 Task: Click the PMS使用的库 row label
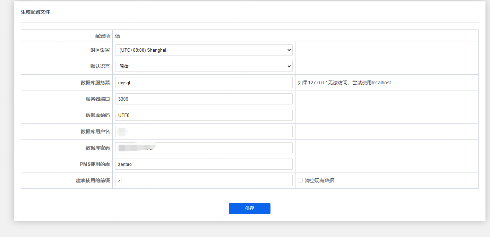[x=95, y=164]
